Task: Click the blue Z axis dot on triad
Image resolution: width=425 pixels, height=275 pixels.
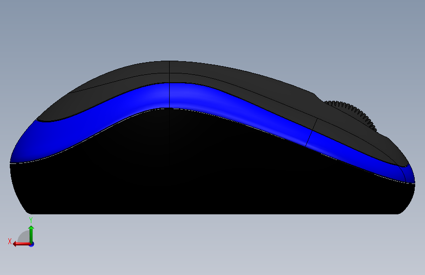Action: (32, 244)
